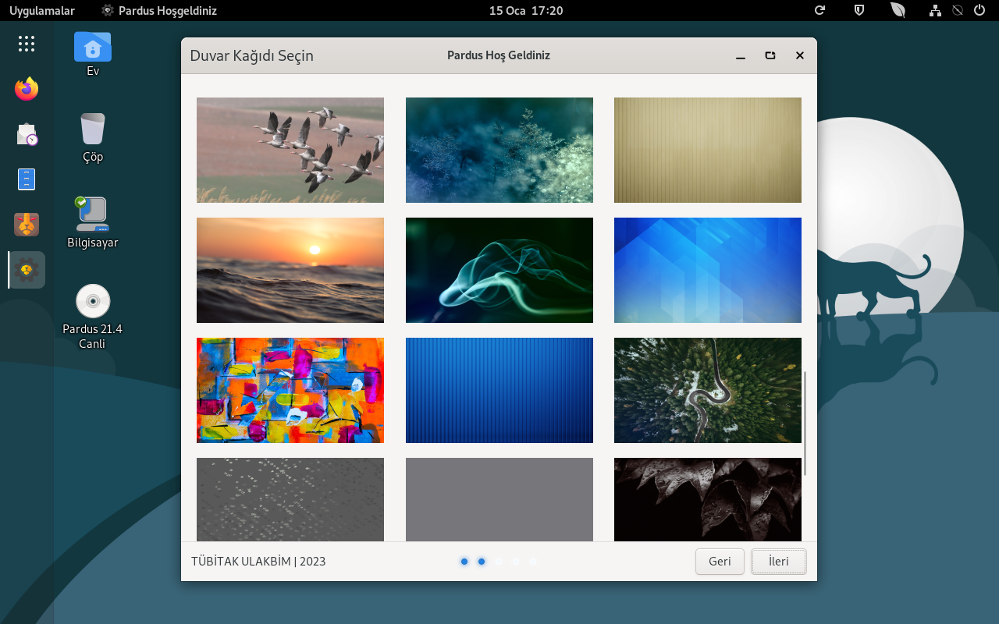Select the Bilgisayar desktop icon
This screenshot has height=624, width=999.
[93, 222]
